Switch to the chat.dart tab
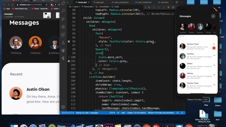 [x=163, y=2]
